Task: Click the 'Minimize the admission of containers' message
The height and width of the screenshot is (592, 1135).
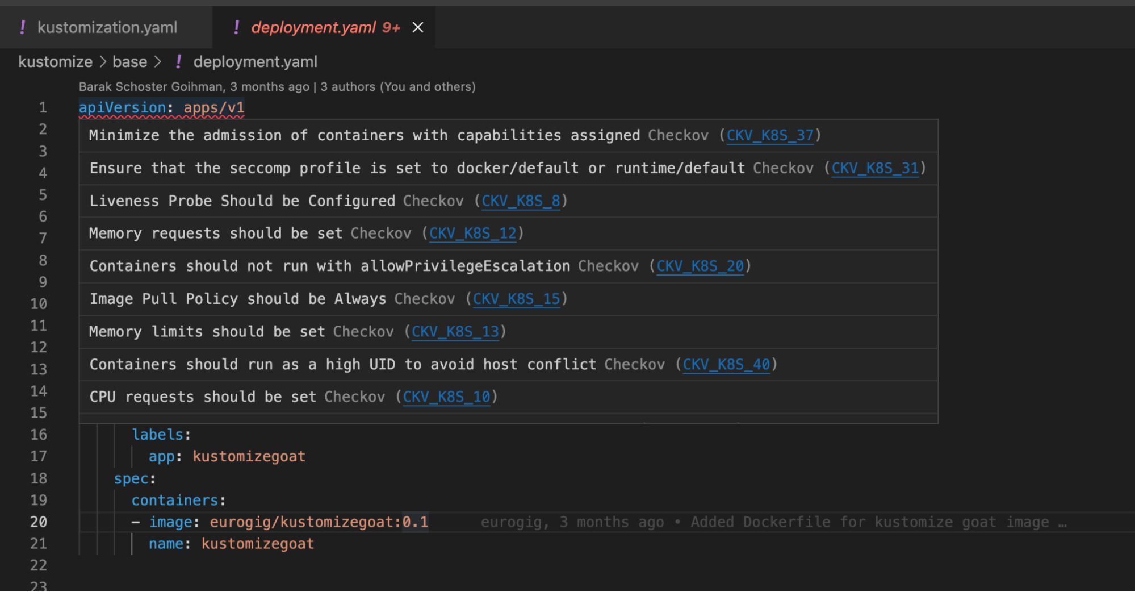Action: [x=365, y=135]
